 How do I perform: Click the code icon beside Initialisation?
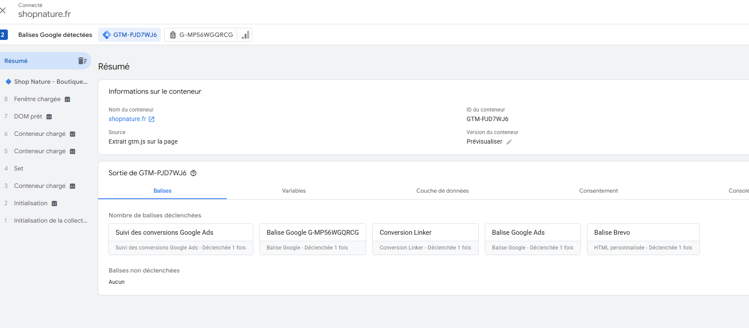click(x=54, y=203)
